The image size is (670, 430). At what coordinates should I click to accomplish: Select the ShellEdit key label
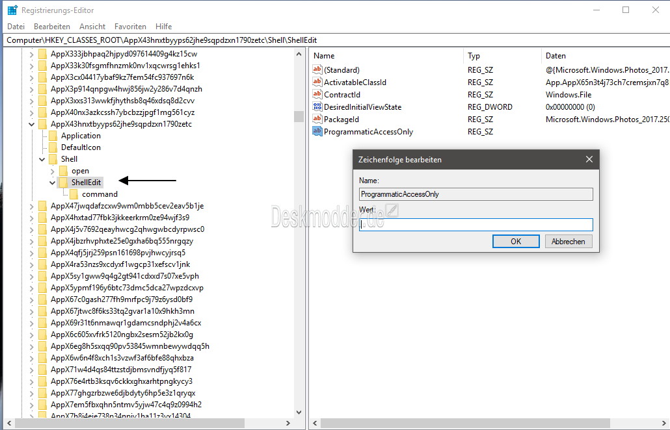[86, 183]
